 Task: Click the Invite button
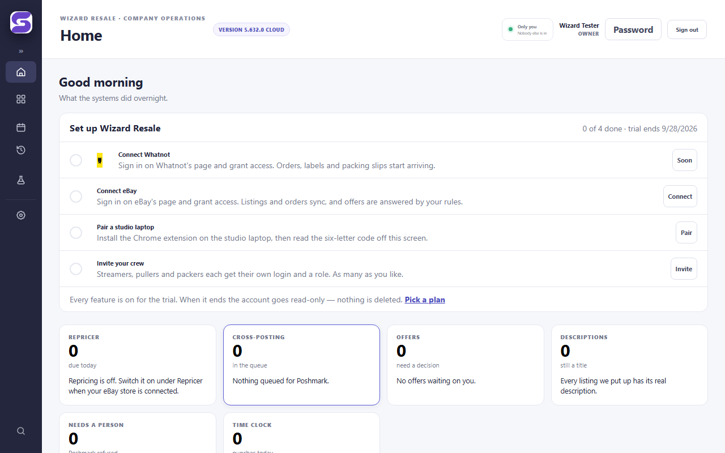(684, 269)
